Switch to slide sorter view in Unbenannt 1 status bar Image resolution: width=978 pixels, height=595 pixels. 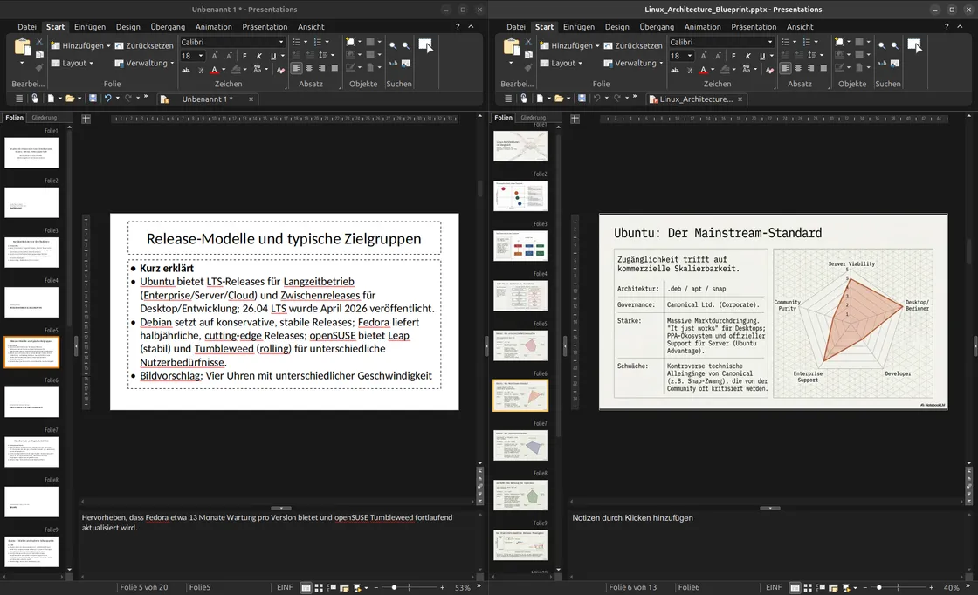pyautogui.click(x=319, y=587)
